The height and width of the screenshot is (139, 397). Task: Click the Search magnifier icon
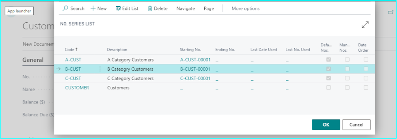click(65, 8)
